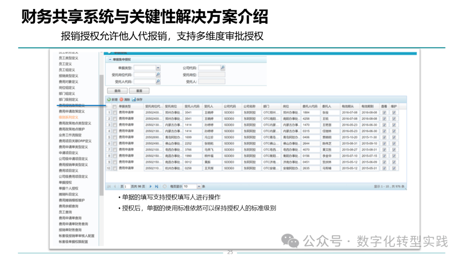Collapse the 单据集中授权 panel

(x=110, y=59)
